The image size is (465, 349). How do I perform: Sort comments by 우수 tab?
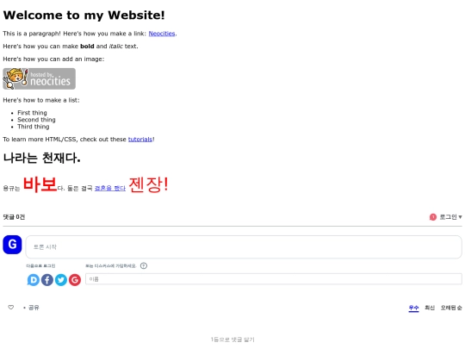tap(413, 308)
